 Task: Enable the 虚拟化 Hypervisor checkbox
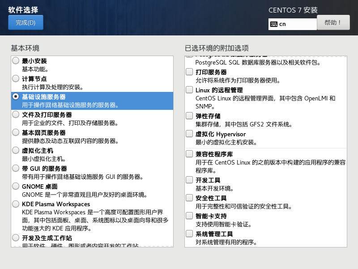coord(189,134)
